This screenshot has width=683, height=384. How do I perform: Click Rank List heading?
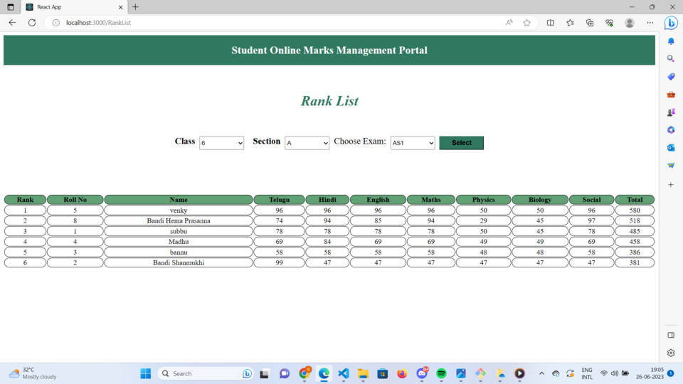[329, 101]
